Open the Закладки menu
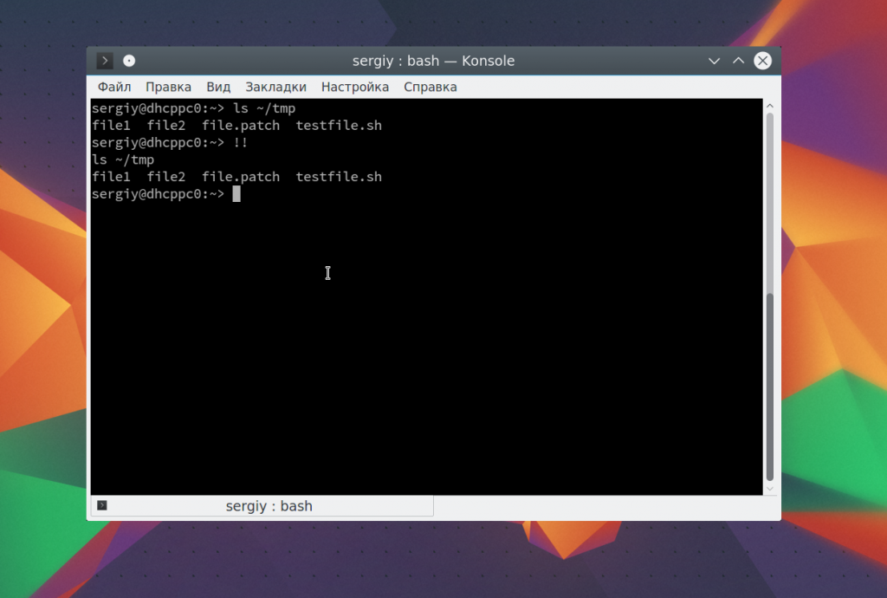Viewport: 887px width, 598px height. [x=275, y=87]
